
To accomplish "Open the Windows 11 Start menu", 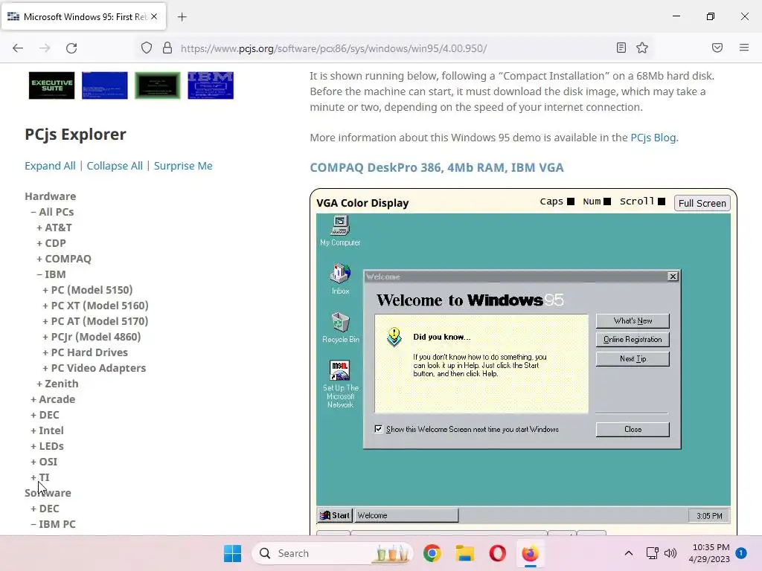I will [x=232, y=553].
